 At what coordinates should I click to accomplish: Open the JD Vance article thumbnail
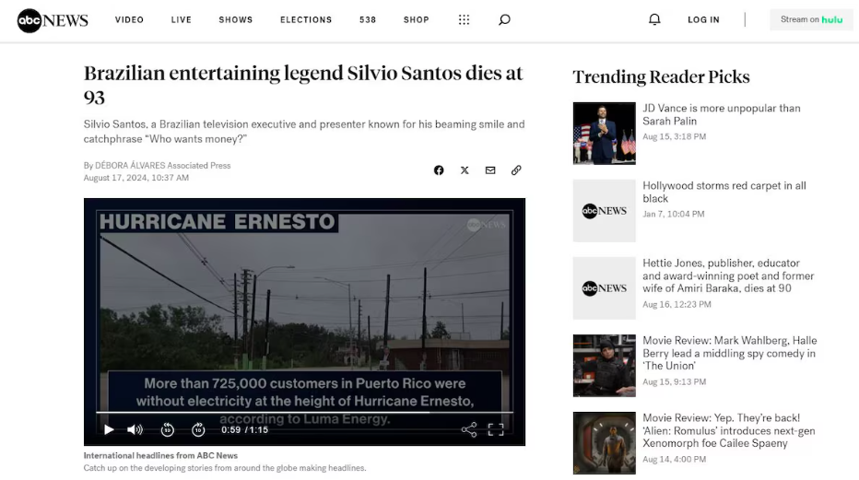(605, 133)
